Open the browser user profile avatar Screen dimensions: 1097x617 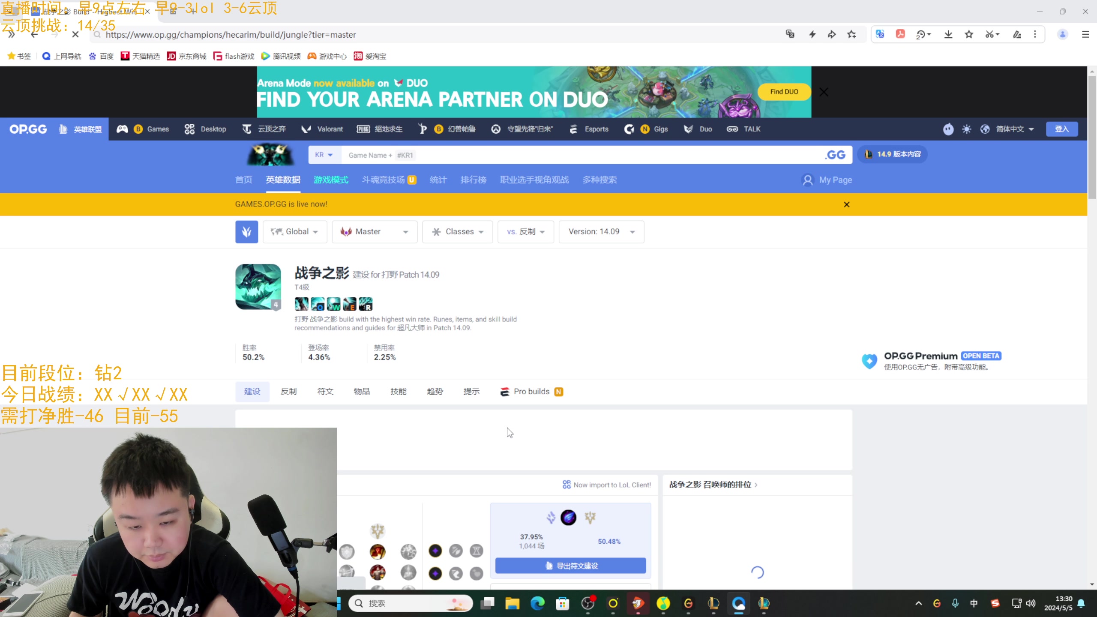pos(1062,34)
